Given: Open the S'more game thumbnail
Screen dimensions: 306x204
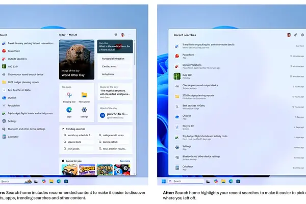Looking at the screenshot, I should click(105, 169).
